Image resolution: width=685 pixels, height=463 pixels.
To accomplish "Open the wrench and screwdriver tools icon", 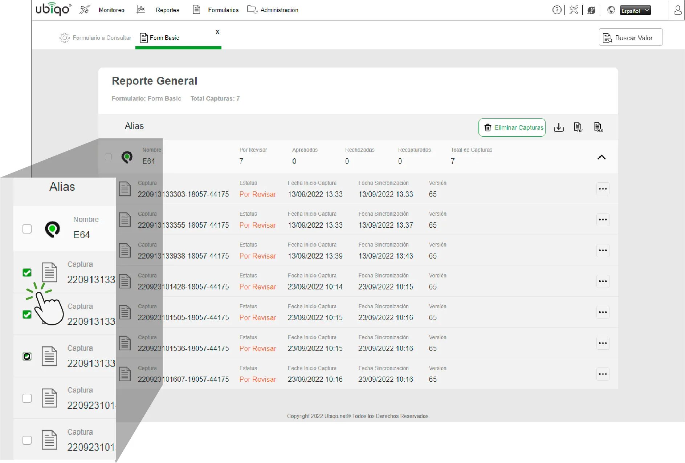I will (574, 10).
